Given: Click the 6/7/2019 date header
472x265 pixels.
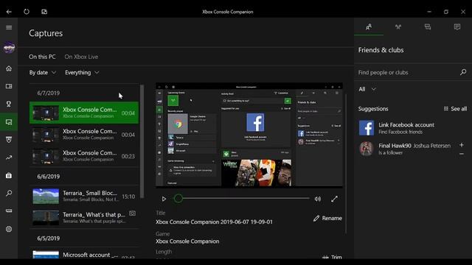Looking at the screenshot, I should (49, 93).
